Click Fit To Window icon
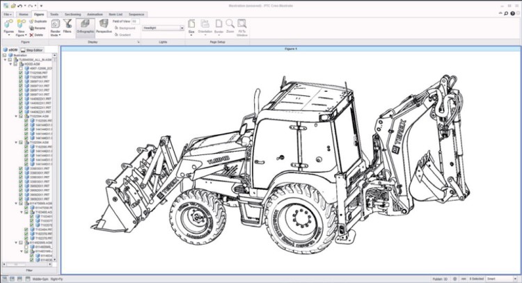The height and width of the screenshot is (283, 522). (242, 24)
